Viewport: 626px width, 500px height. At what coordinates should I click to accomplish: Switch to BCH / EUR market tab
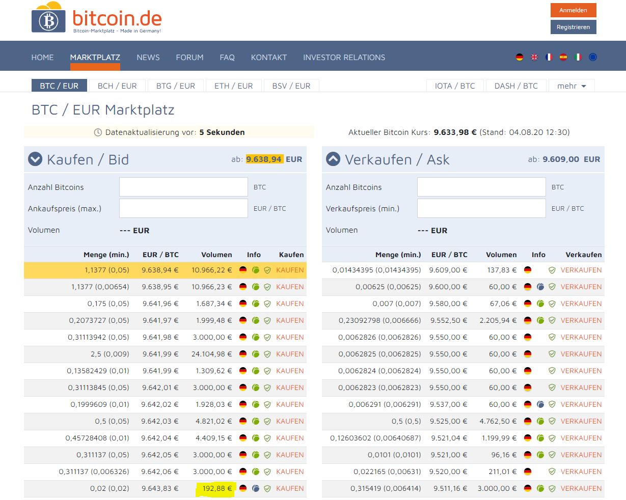[x=117, y=86]
